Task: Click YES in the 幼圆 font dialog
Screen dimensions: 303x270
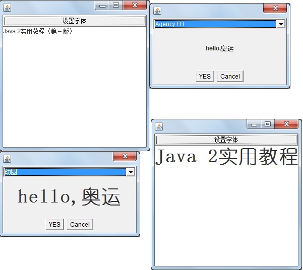Action: [54, 225]
